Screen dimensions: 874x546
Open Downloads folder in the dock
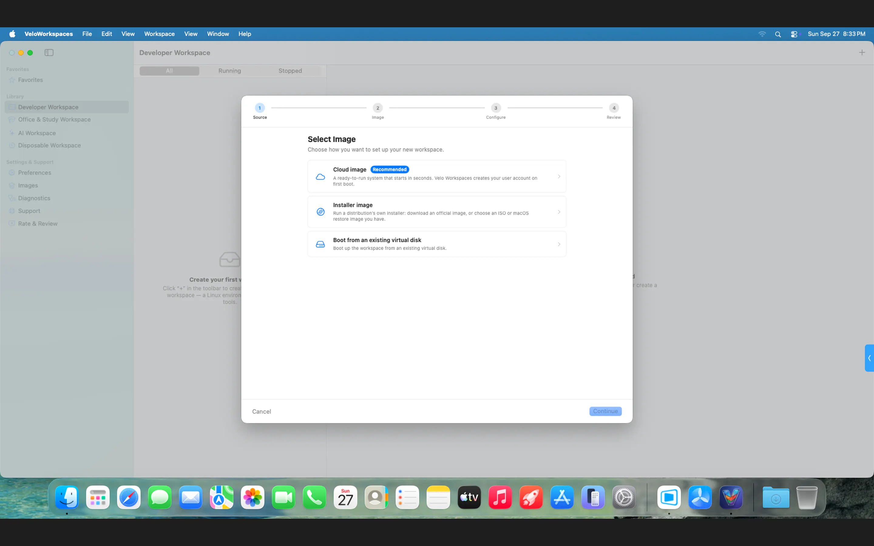pyautogui.click(x=776, y=497)
